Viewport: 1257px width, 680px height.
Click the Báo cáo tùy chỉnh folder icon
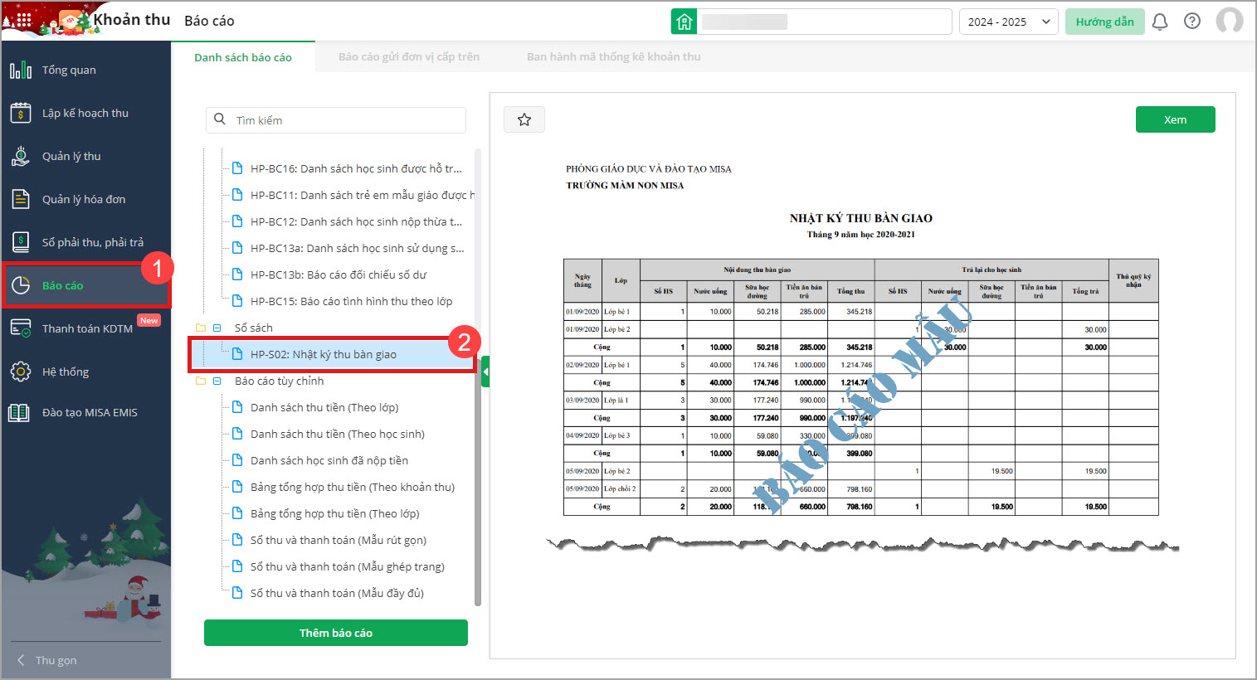point(200,381)
